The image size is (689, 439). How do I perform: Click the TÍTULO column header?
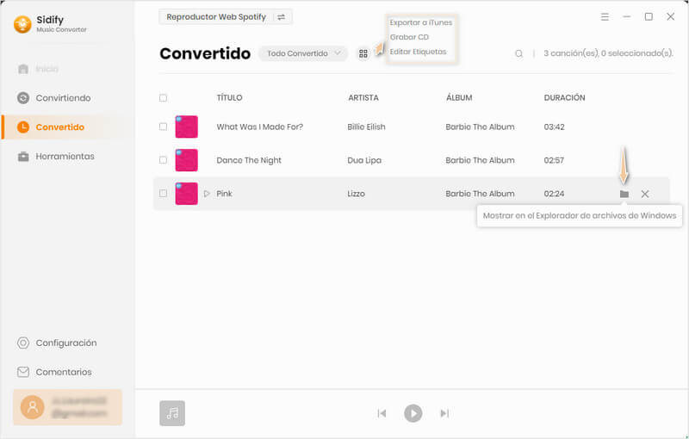(x=229, y=97)
